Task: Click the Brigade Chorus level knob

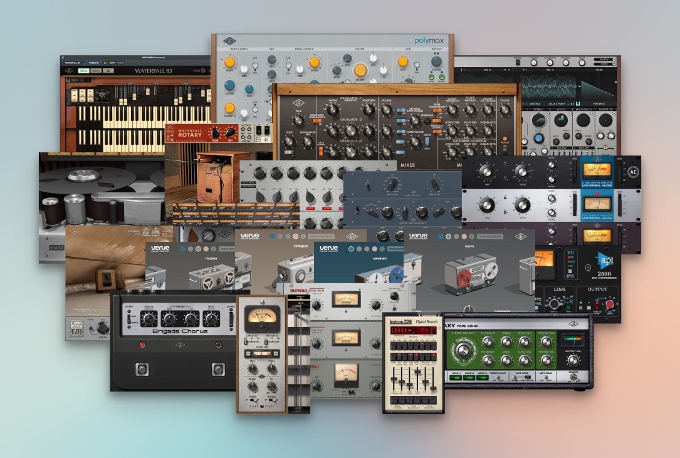Action: (x=212, y=320)
